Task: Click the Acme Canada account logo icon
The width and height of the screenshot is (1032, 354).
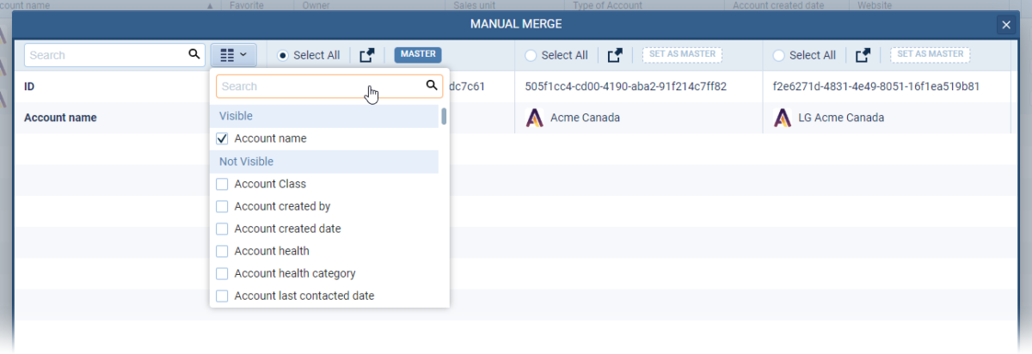Action: click(x=534, y=118)
